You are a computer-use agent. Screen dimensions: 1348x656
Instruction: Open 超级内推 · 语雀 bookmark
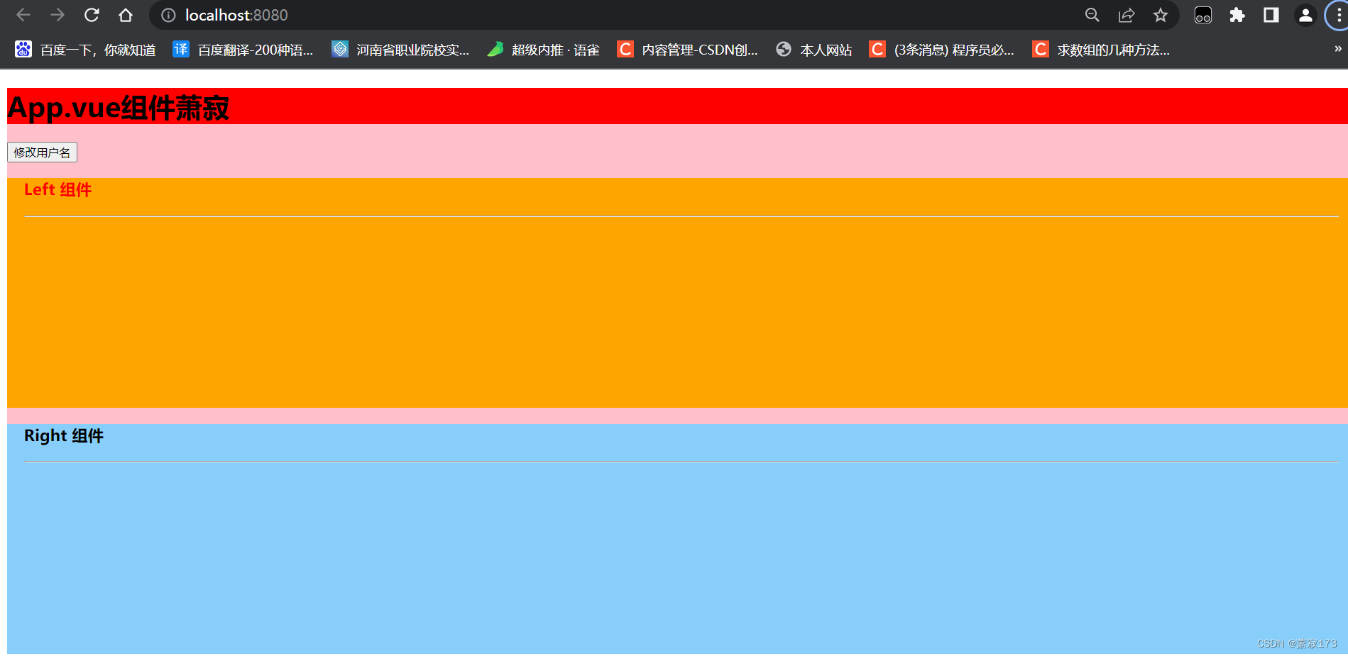(544, 50)
